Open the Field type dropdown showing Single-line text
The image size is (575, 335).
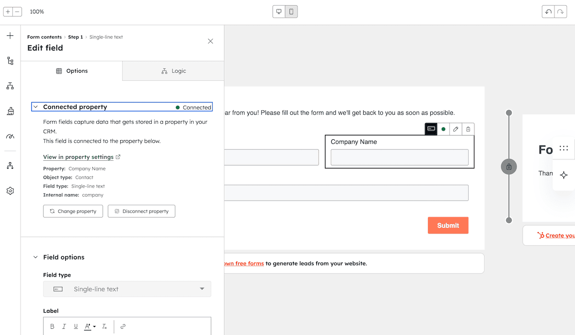pos(127,289)
